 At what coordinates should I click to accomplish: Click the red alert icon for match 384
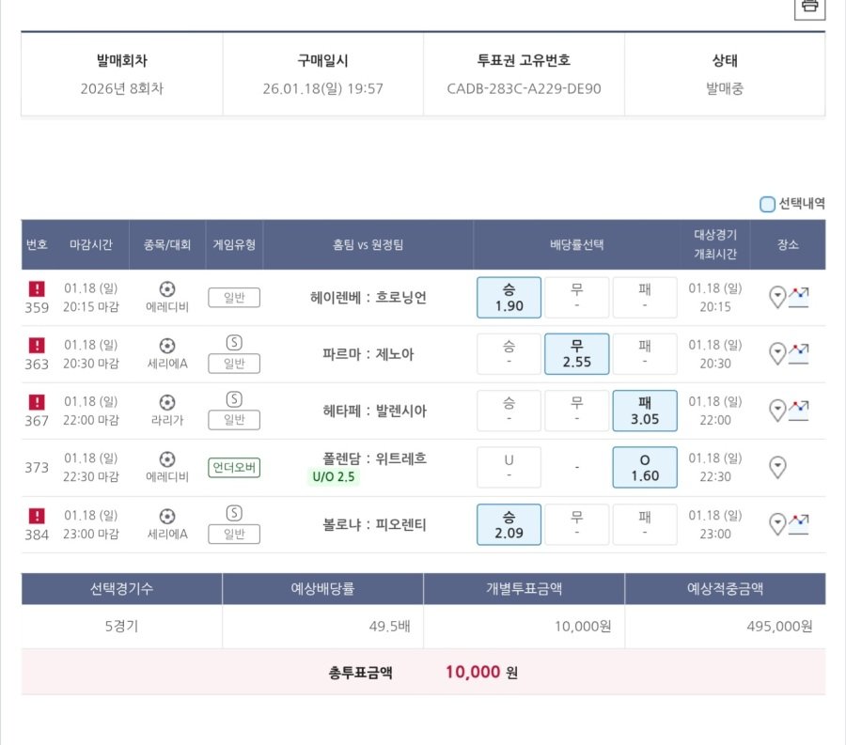pyautogui.click(x=36, y=516)
